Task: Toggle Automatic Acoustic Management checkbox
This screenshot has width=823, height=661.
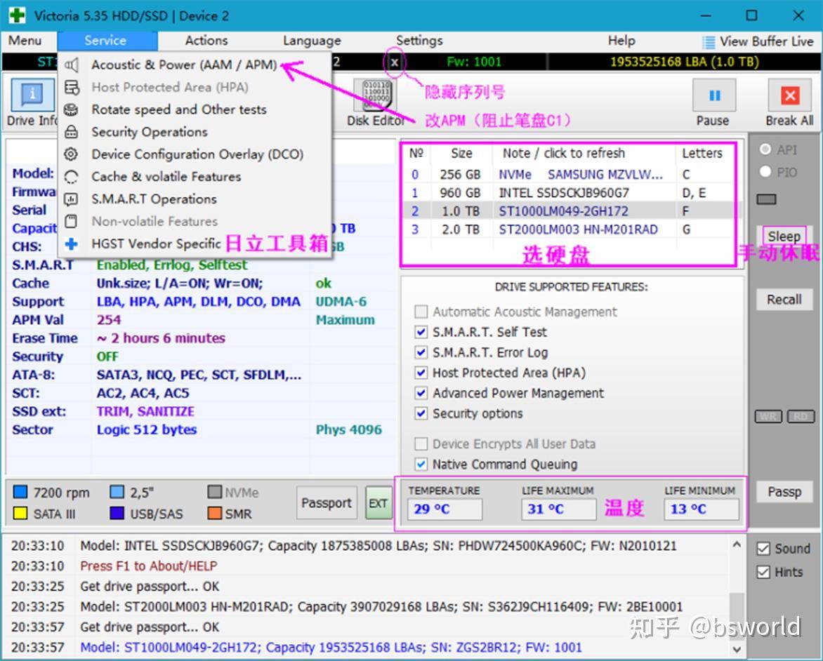Action: click(x=421, y=312)
